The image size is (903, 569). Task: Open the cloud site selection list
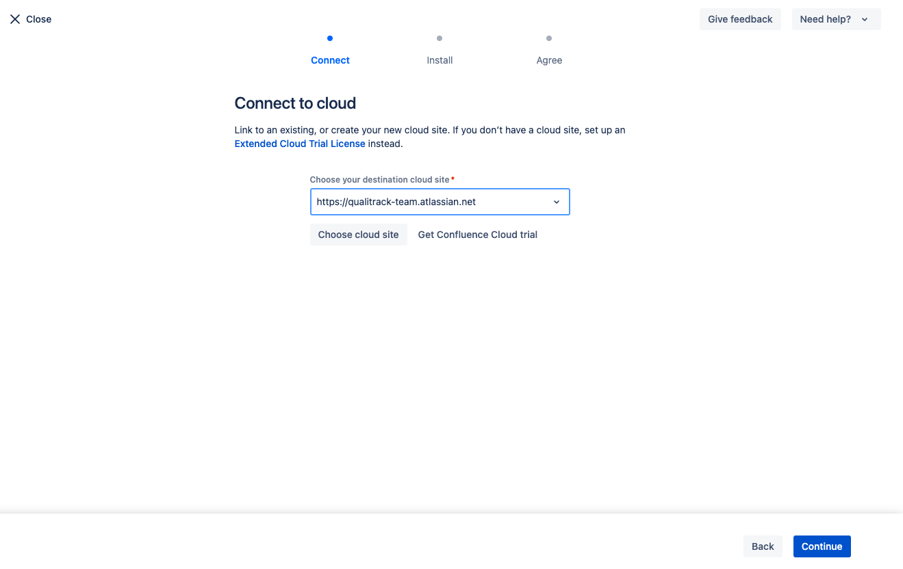click(x=358, y=234)
